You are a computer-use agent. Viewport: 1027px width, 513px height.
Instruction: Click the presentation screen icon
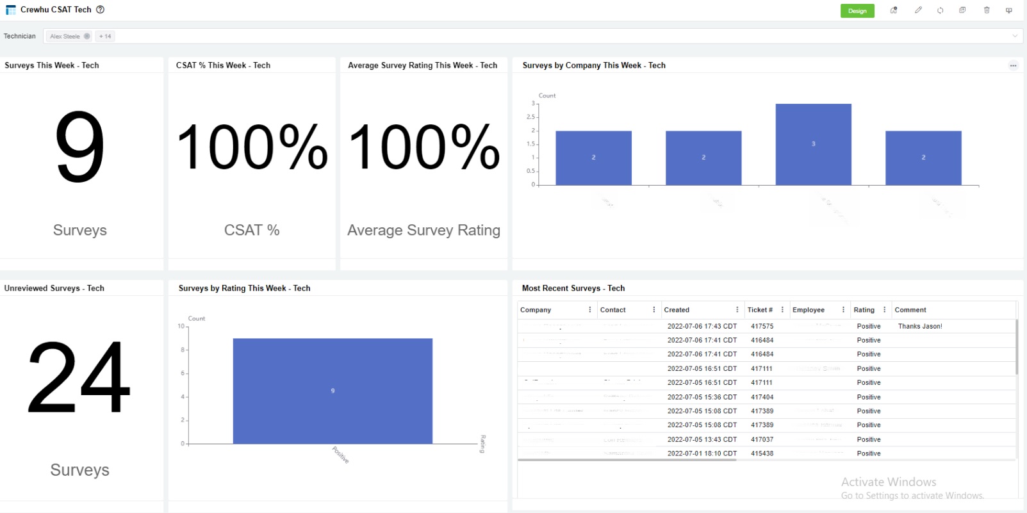point(1009,10)
